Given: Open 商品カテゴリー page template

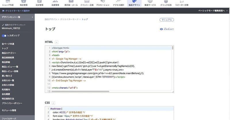Looking at the screenshot, I should click(9, 53).
